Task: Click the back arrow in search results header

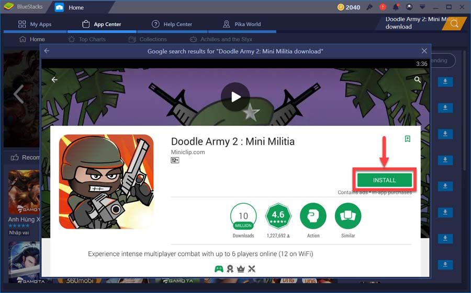Action: click(47, 51)
